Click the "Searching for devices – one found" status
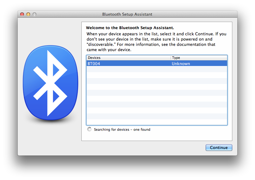 tap(122, 130)
